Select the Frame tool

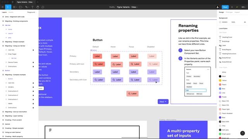tap(14, 7)
